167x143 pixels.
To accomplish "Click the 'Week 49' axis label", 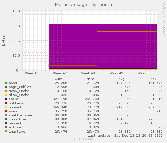I will [x=116, y=73].
